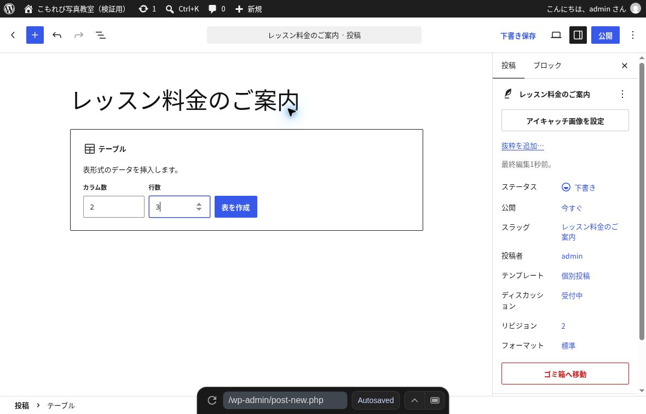Edit the スラッグ value レッスン料金のご案内
Image resolution: width=646 pixels, height=414 pixels.
pos(590,232)
